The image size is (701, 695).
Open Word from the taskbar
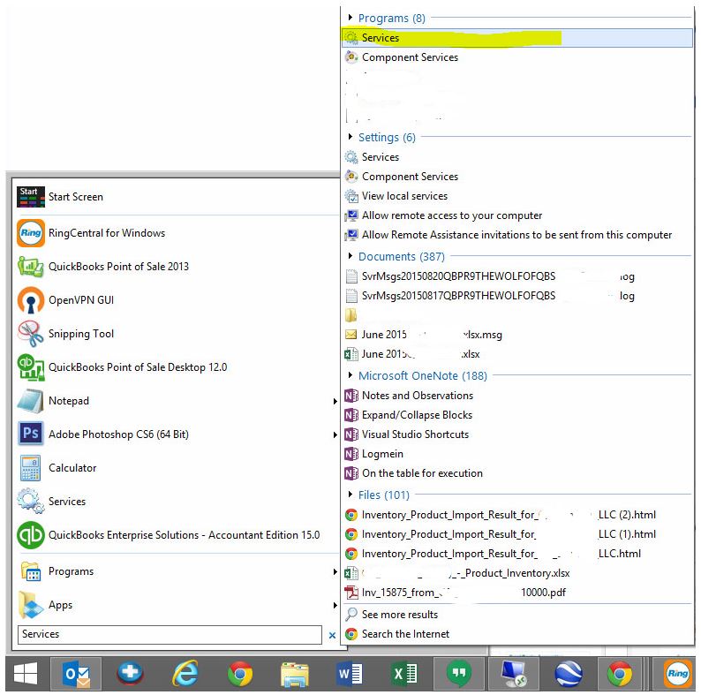[349, 673]
